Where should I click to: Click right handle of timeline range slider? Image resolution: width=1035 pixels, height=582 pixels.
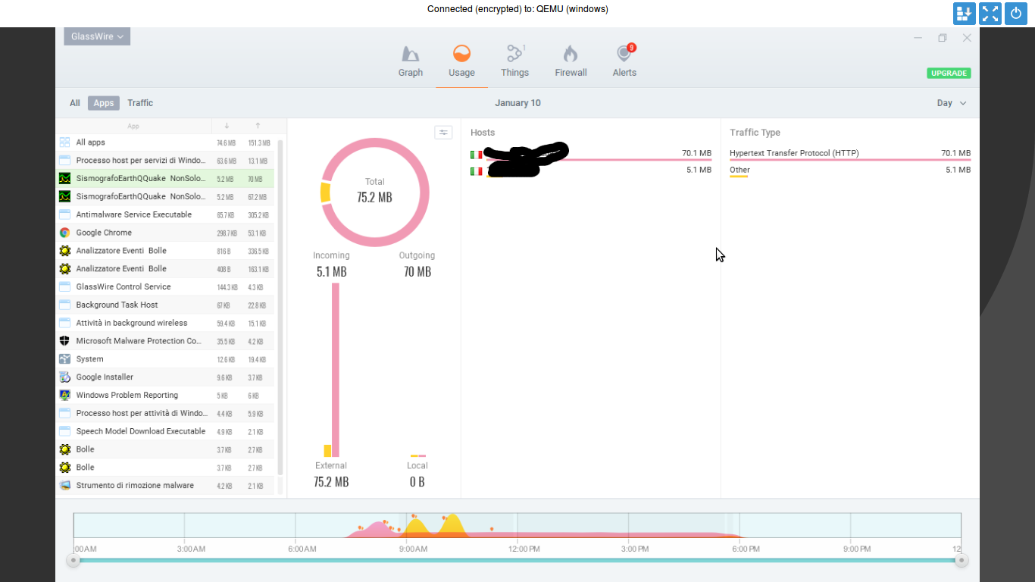click(x=962, y=561)
